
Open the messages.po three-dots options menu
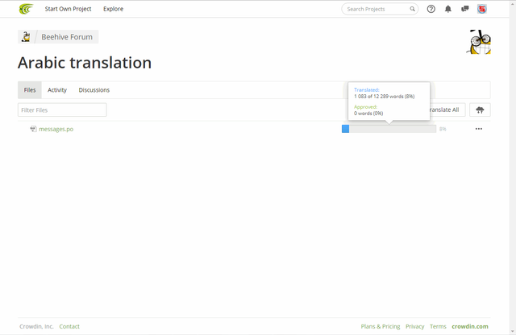pyautogui.click(x=478, y=129)
